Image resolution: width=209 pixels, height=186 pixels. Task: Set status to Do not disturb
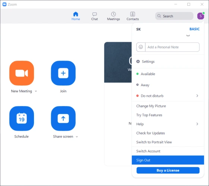(x=168, y=96)
